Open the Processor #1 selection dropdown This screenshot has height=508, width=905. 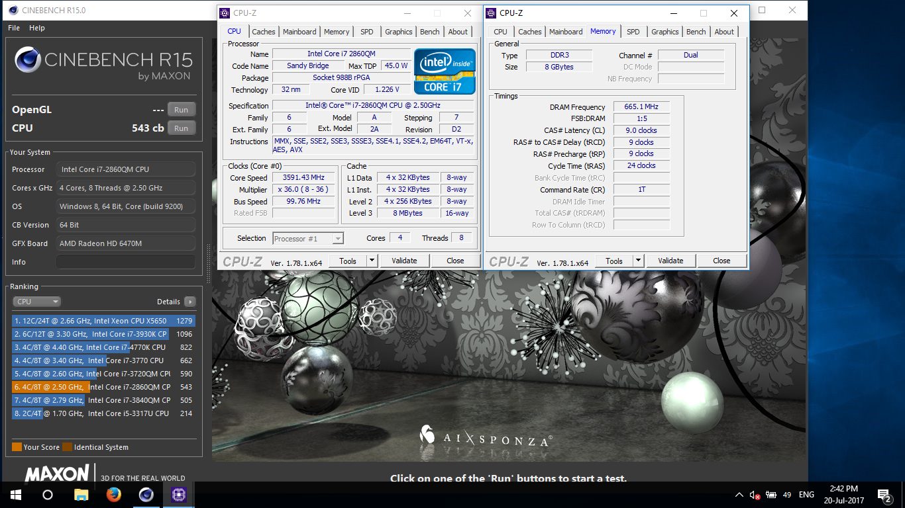click(307, 238)
